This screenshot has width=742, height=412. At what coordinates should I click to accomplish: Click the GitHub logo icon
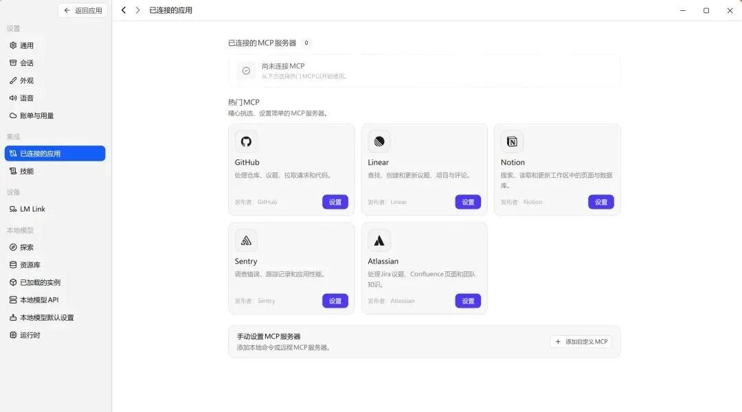coord(246,141)
